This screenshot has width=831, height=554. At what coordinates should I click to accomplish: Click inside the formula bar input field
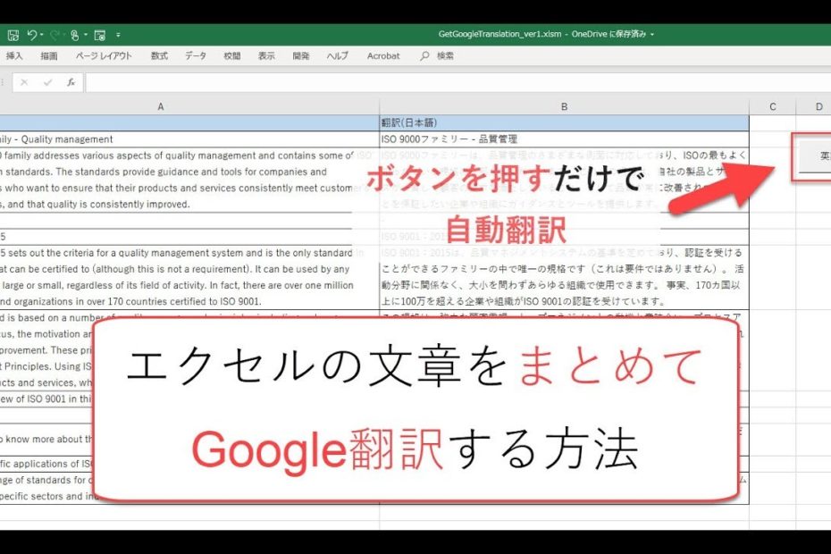pos(447,82)
